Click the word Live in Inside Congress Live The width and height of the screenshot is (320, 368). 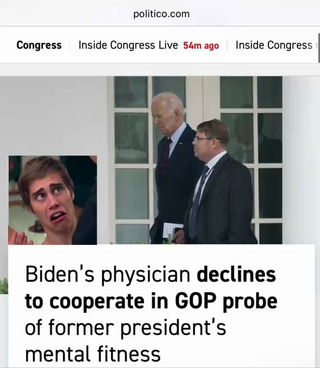coord(168,45)
